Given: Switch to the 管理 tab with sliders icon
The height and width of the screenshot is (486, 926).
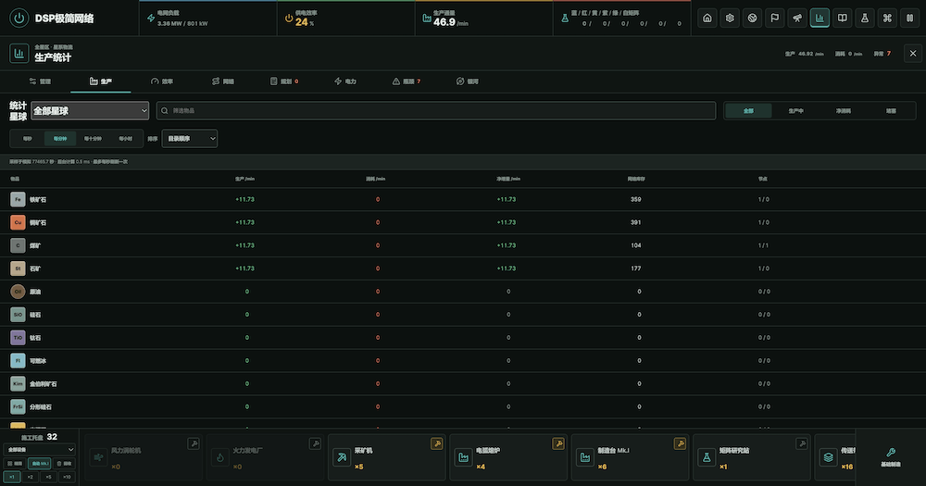Looking at the screenshot, I should click(40, 81).
